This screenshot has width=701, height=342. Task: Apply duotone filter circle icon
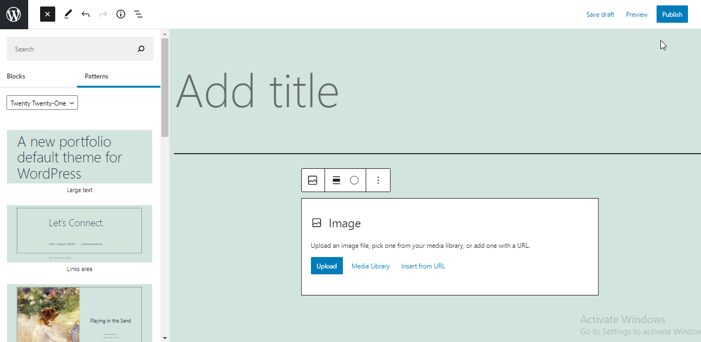point(354,180)
